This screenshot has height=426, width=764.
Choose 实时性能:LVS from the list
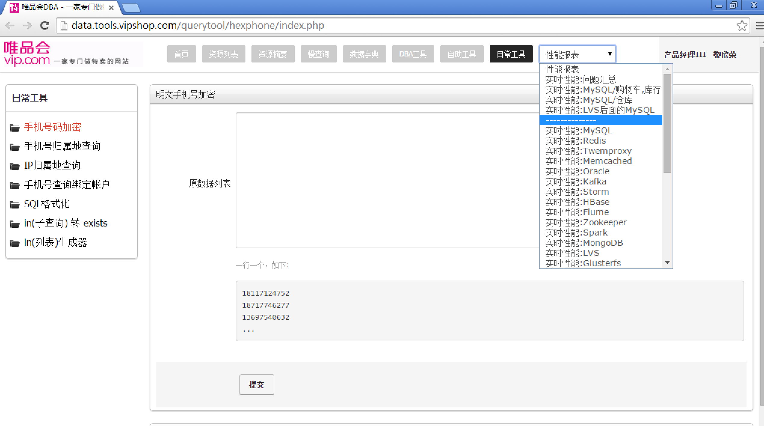pyautogui.click(x=601, y=253)
